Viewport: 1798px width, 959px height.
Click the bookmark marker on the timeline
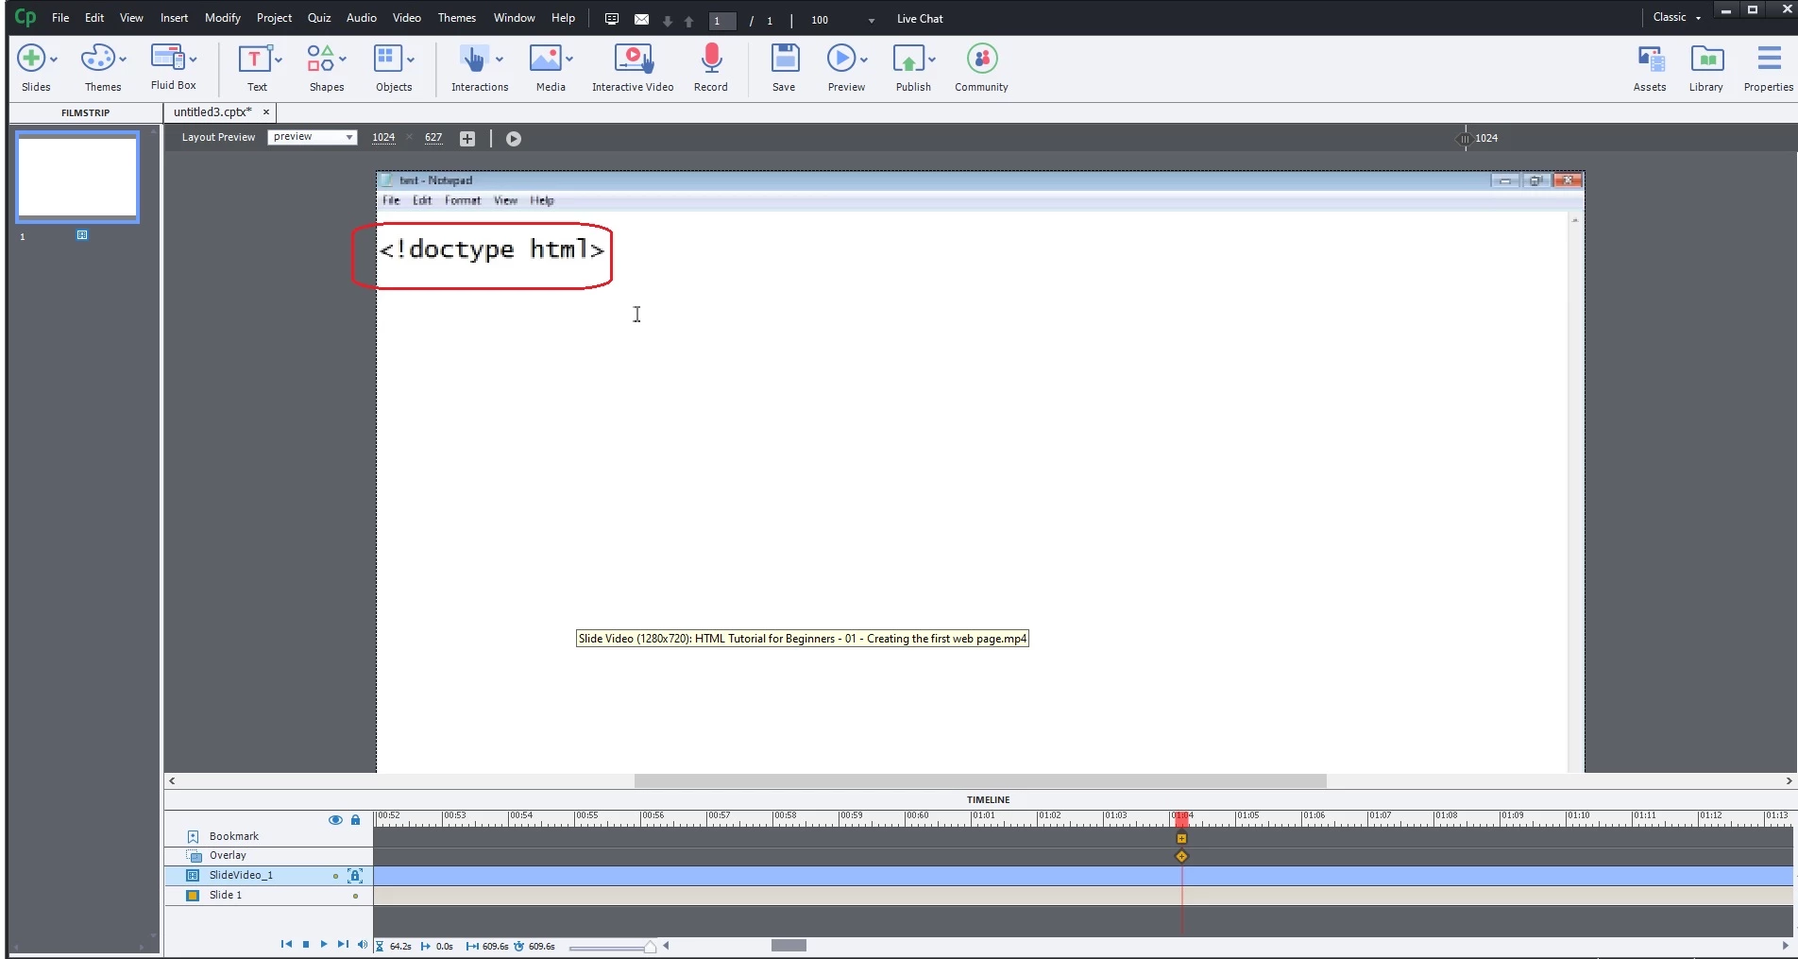tap(1181, 838)
